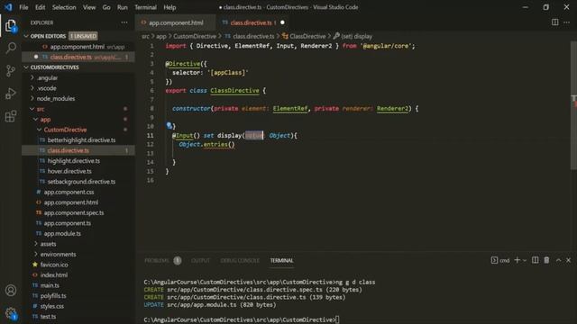
Task: Create a new terminal with plus icon
Action: pyautogui.click(x=517, y=260)
